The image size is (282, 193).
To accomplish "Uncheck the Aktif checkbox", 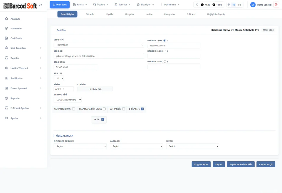I will click(103, 120).
